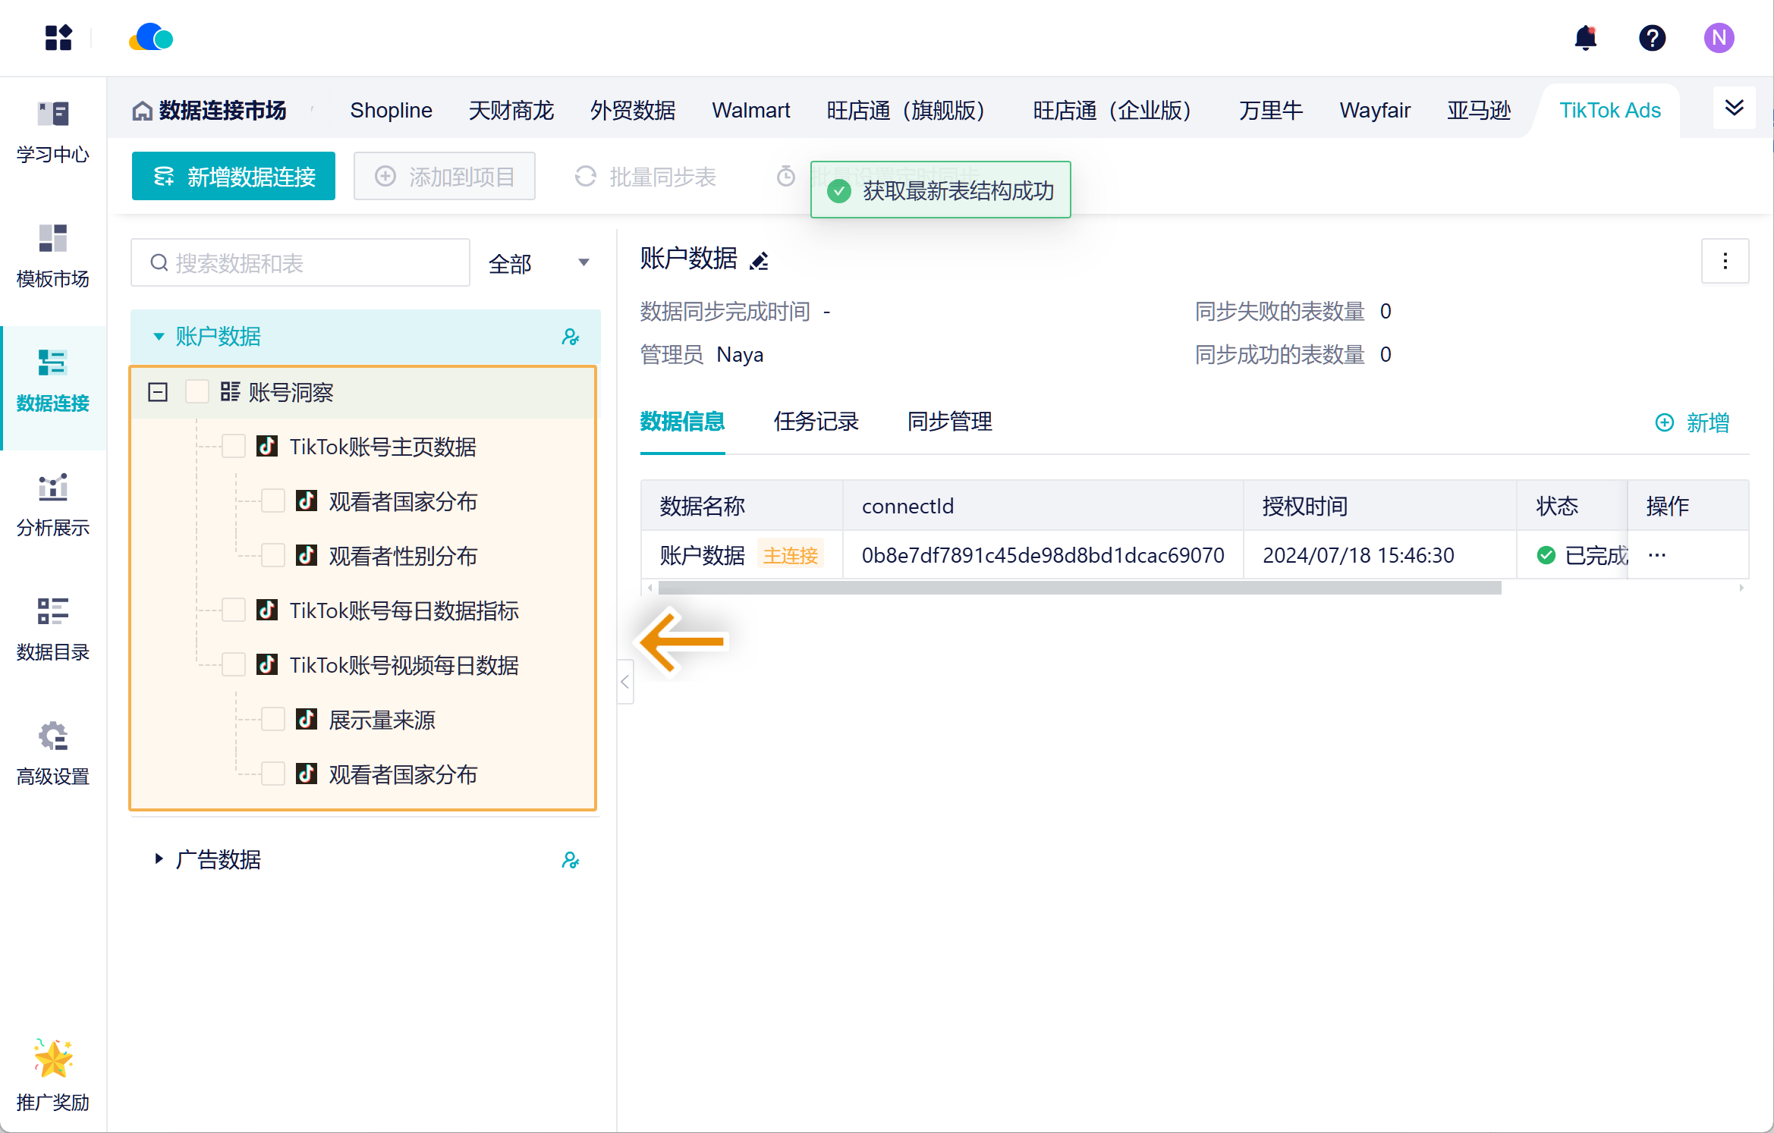Click the row operation ellipsis for 账户数据

click(1657, 555)
